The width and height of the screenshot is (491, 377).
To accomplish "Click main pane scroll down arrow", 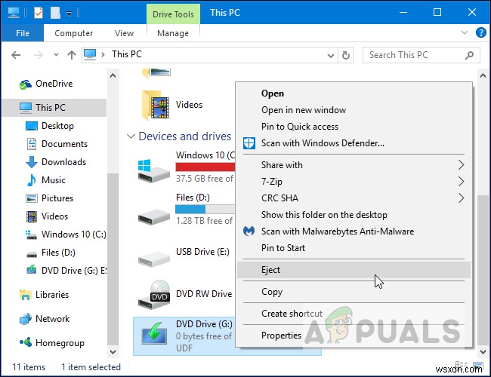I will tap(483, 351).
